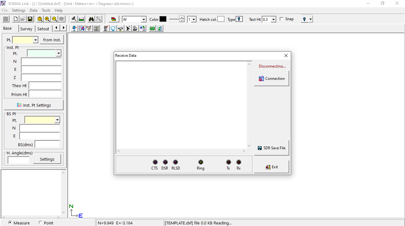Click the black Color swatch

pos(163,19)
